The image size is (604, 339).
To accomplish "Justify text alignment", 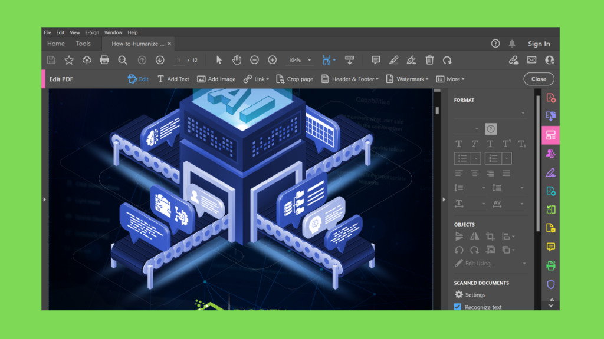I will [506, 174].
